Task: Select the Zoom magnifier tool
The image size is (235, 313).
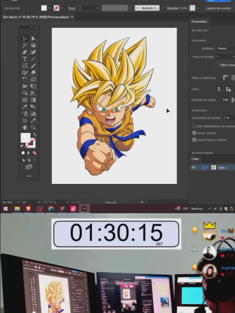Action: click(x=33, y=127)
